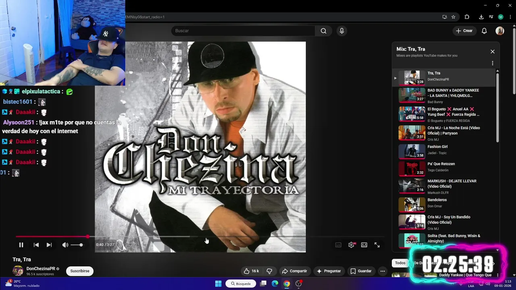The width and height of the screenshot is (516, 290).
Task: Open Chrome media controls icon
Action: point(491,17)
